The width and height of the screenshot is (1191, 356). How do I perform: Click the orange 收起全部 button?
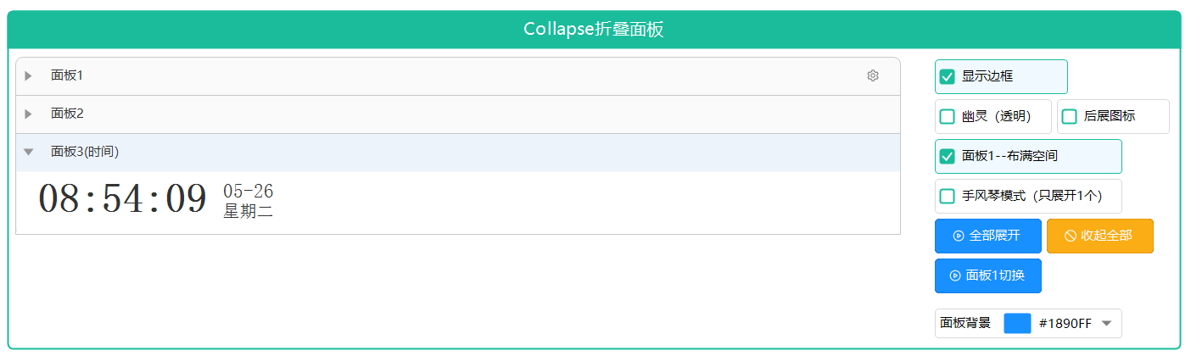pyautogui.click(x=1100, y=236)
